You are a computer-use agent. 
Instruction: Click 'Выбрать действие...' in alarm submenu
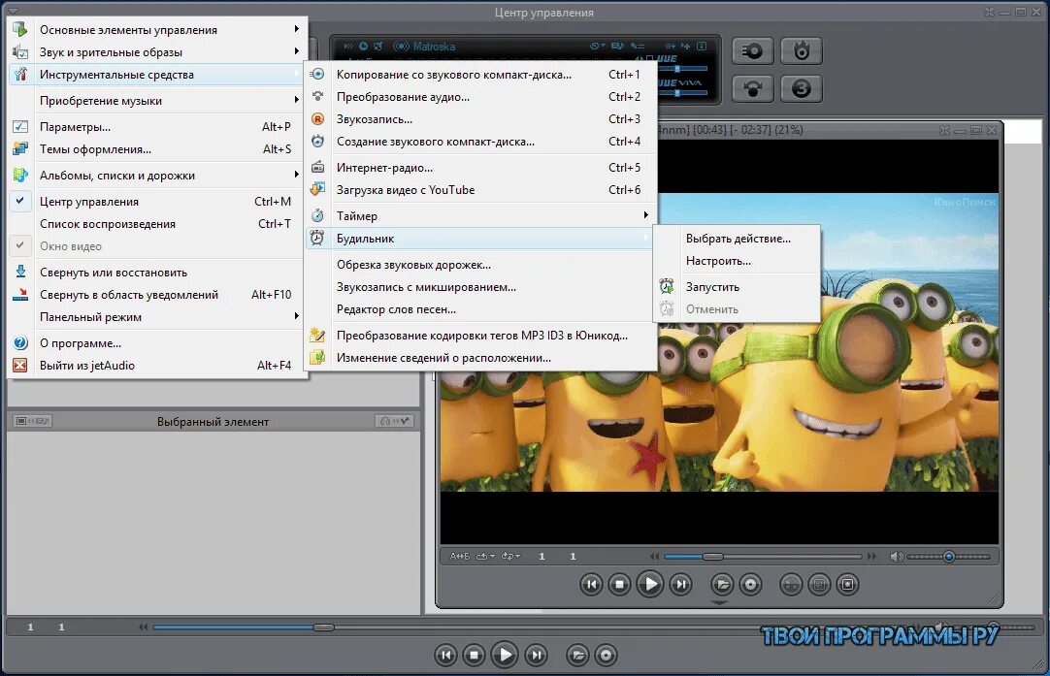coord(737,239)
